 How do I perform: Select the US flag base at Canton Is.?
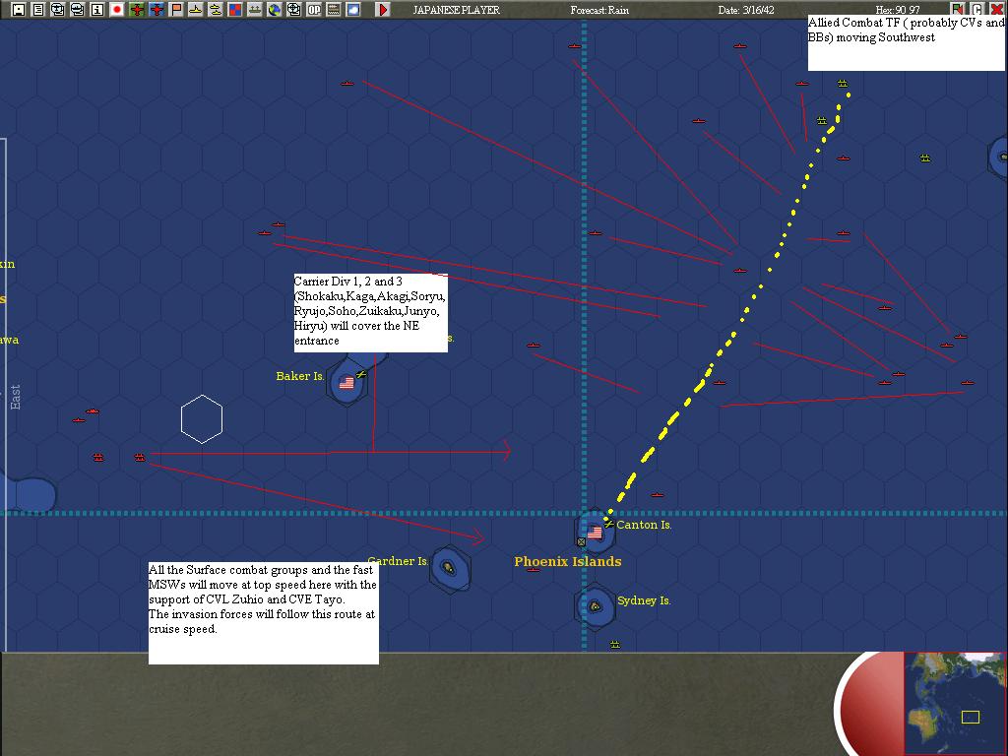(595, 533)
